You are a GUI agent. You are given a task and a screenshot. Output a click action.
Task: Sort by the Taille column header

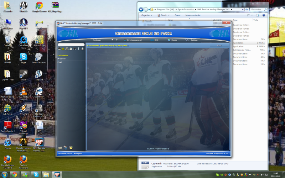pyautogui.click(x=256, y=20)
